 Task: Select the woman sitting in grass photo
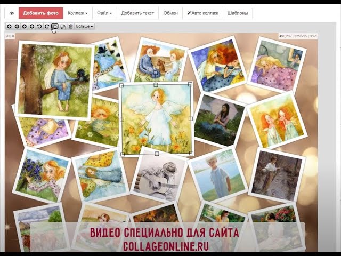pyautogui.click(x=220, y=119)
